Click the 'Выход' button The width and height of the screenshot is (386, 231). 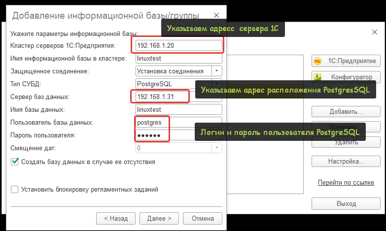point(346,203)
